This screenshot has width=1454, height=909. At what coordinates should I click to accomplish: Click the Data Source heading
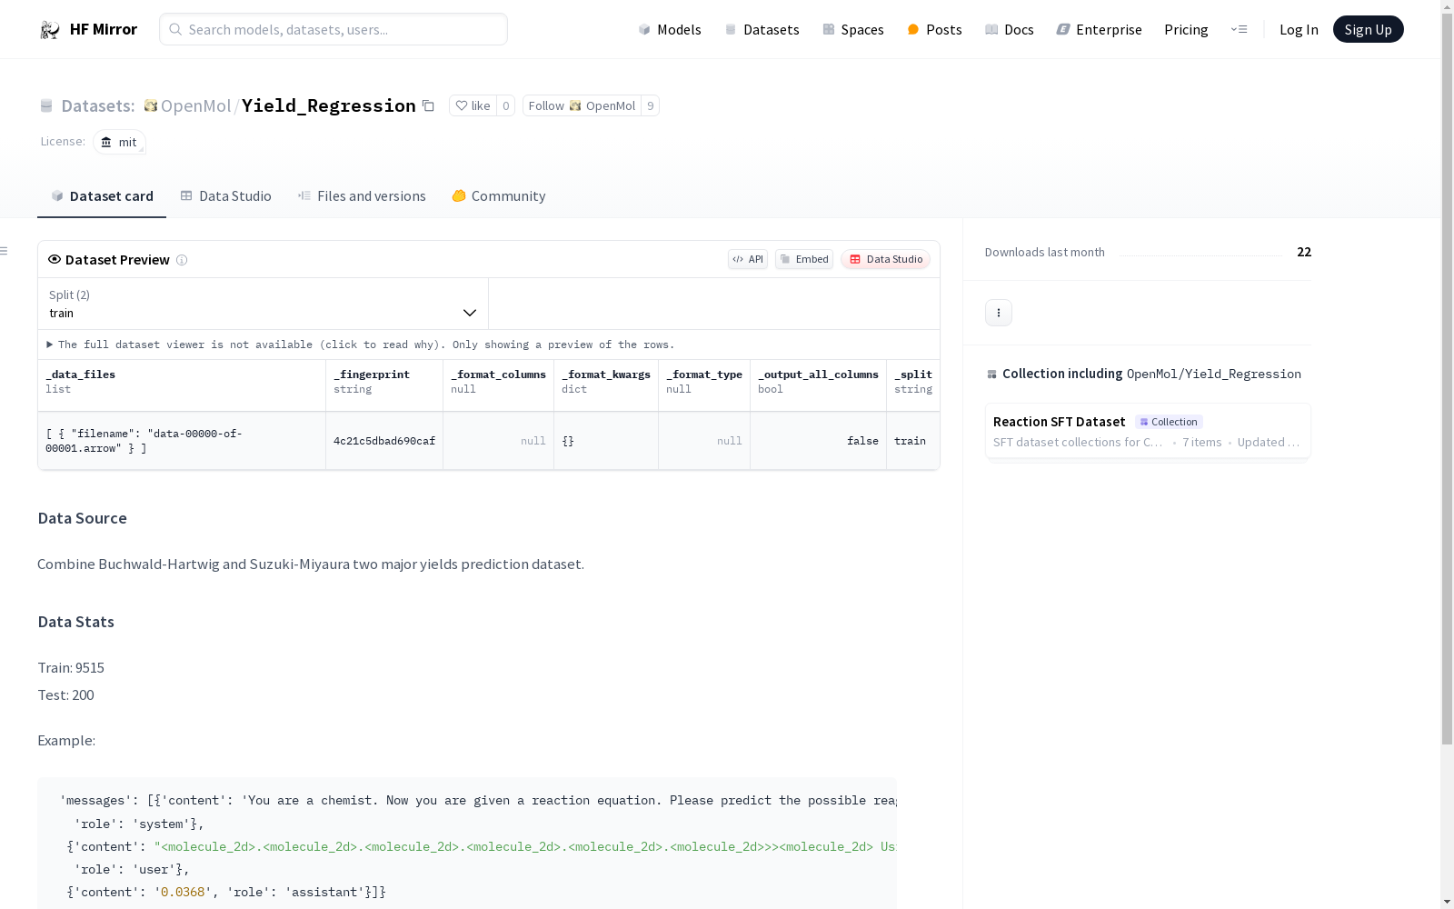coord(82,518)
